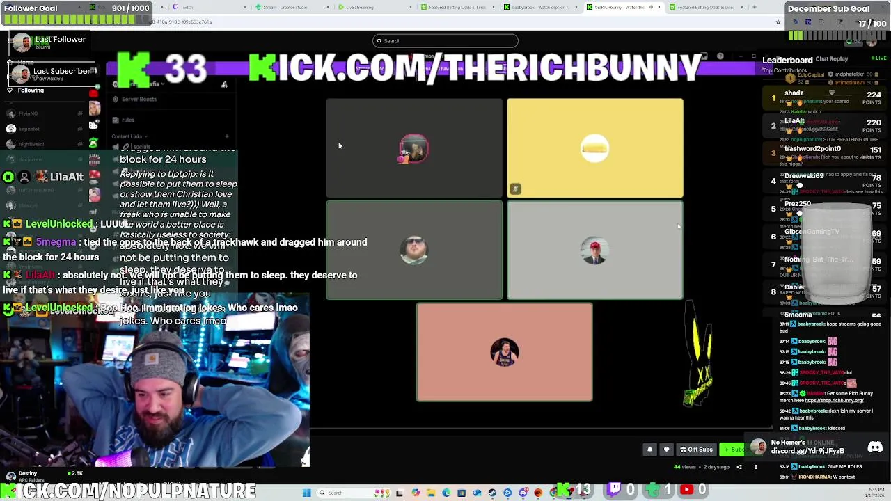Launch Microsoft Edge from the taskbar
Image resolution: width=891 pixels, height=501 pixels.
point(446,493)
